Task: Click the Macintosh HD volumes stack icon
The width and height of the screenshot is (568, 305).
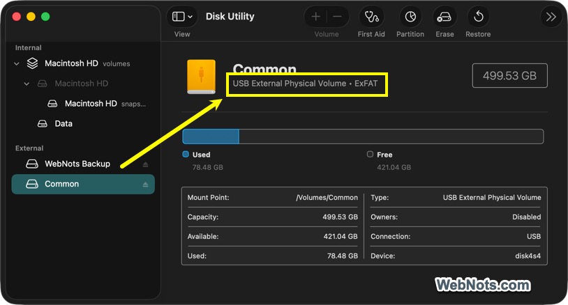Action: pos(32,63)
